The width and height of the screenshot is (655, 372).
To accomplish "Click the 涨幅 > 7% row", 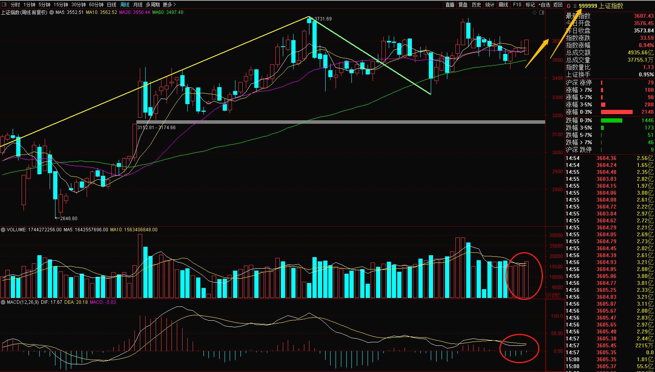I will [x=610, y=90].
